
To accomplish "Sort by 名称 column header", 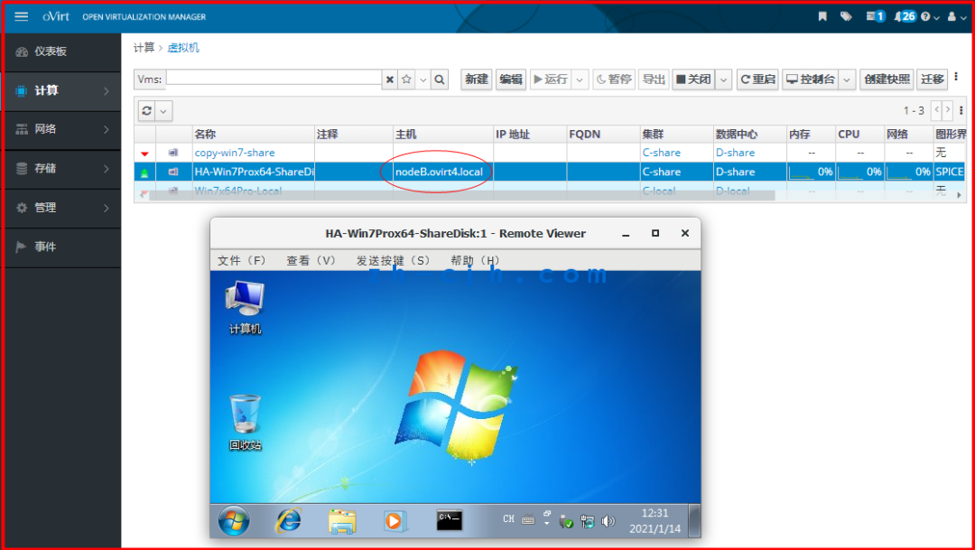I will (x=205, y=135).
